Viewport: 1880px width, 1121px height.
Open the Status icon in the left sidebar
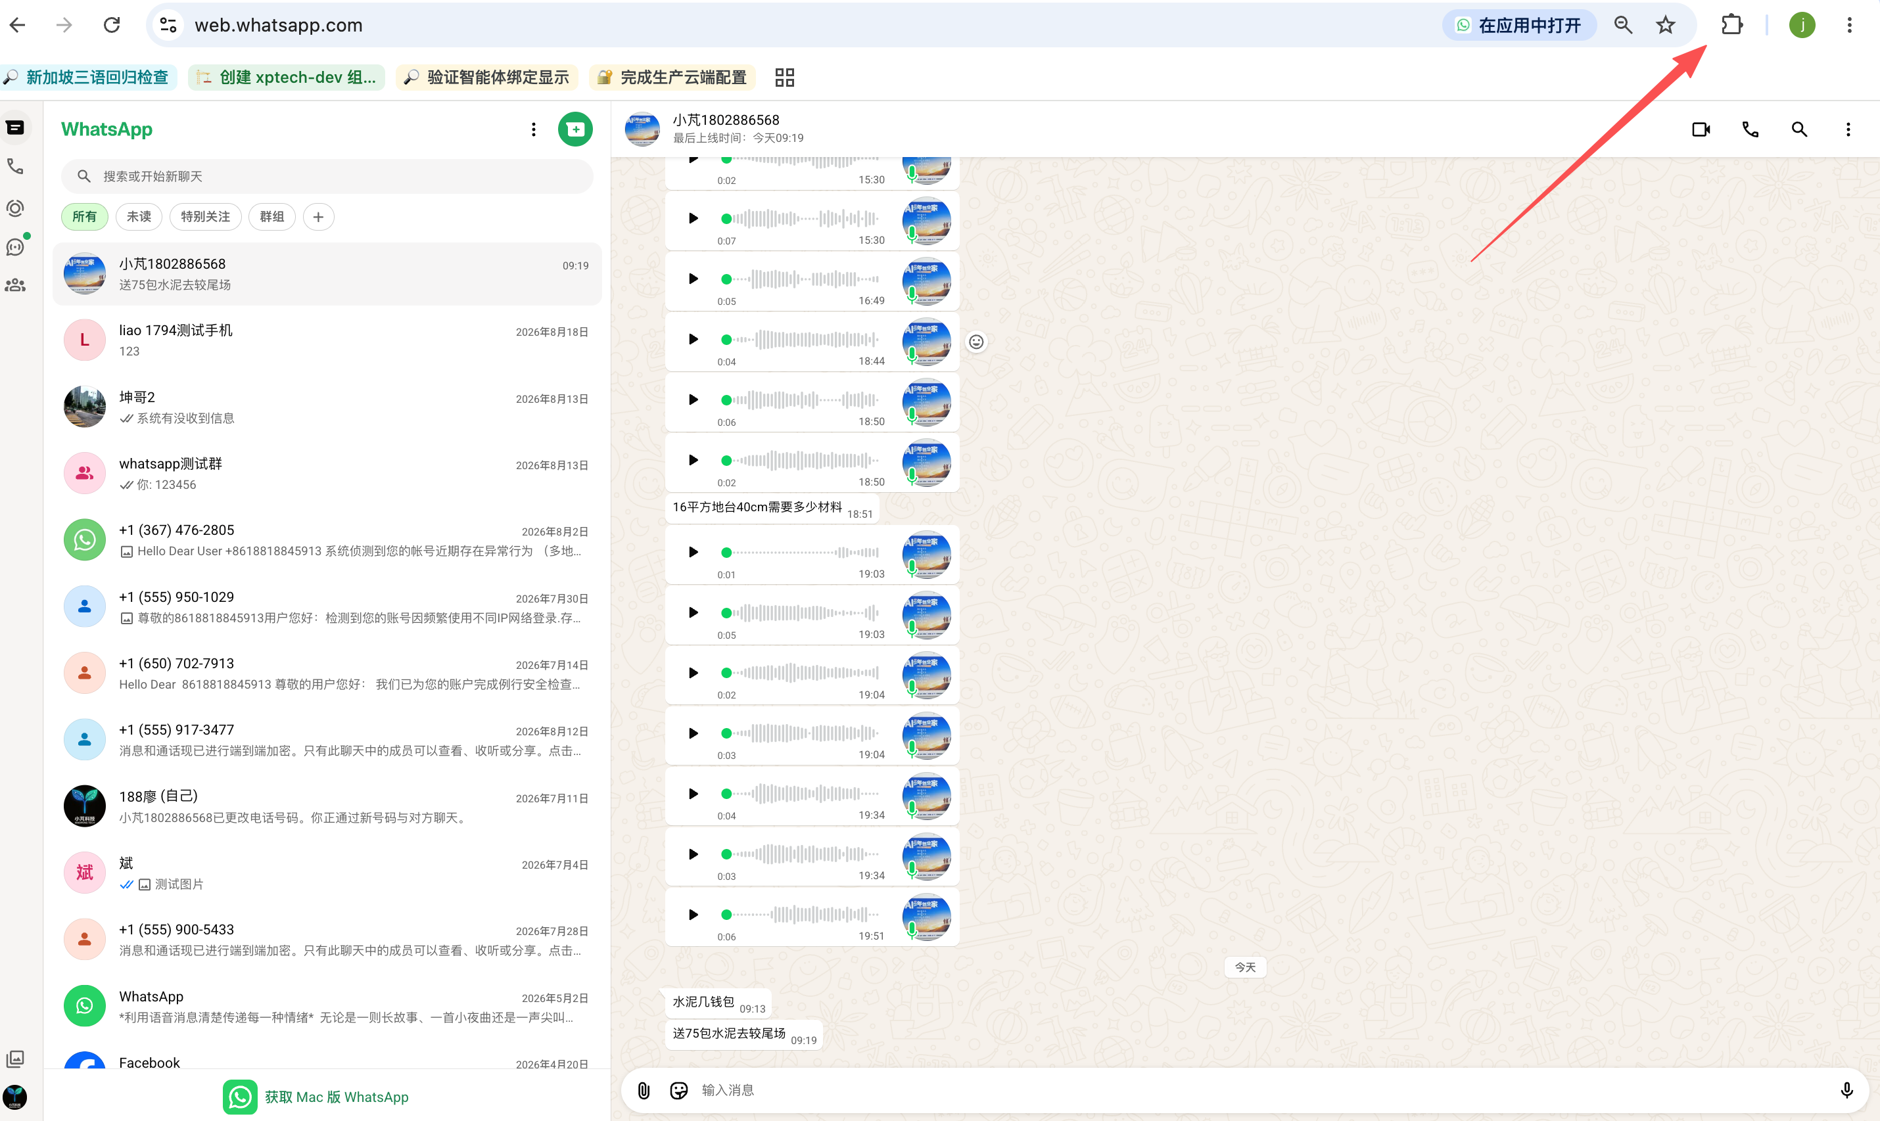pos(16,208)
